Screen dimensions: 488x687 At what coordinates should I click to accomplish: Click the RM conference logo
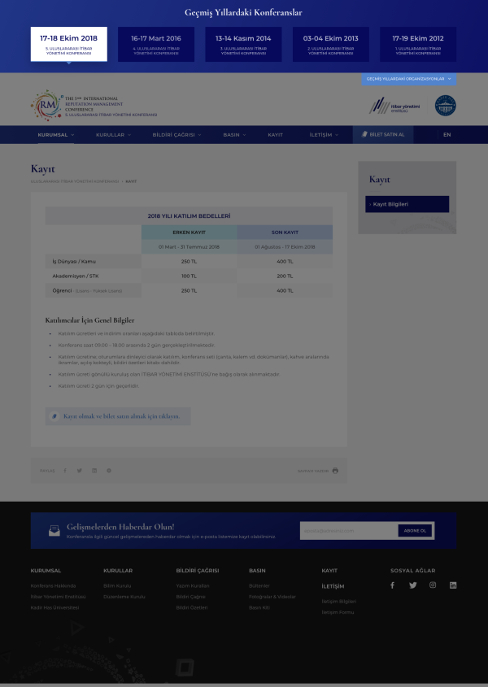click(x=46, y=105)
